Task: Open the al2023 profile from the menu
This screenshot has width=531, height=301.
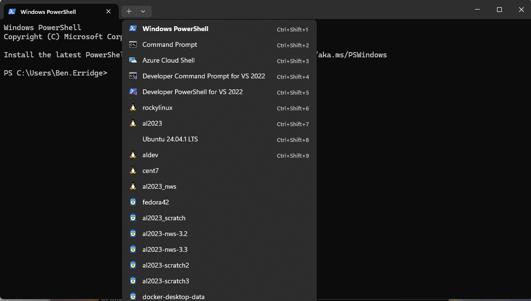Action: click(x=152, y=123)
